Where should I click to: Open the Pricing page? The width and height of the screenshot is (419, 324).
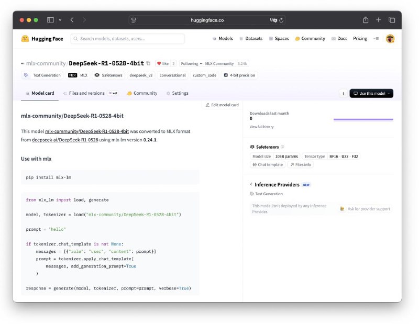tap(360, 38)
